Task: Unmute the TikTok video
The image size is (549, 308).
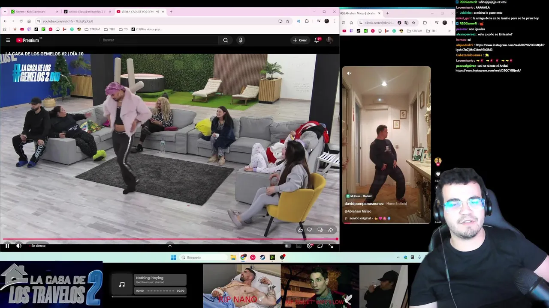Action: (349, 73)
